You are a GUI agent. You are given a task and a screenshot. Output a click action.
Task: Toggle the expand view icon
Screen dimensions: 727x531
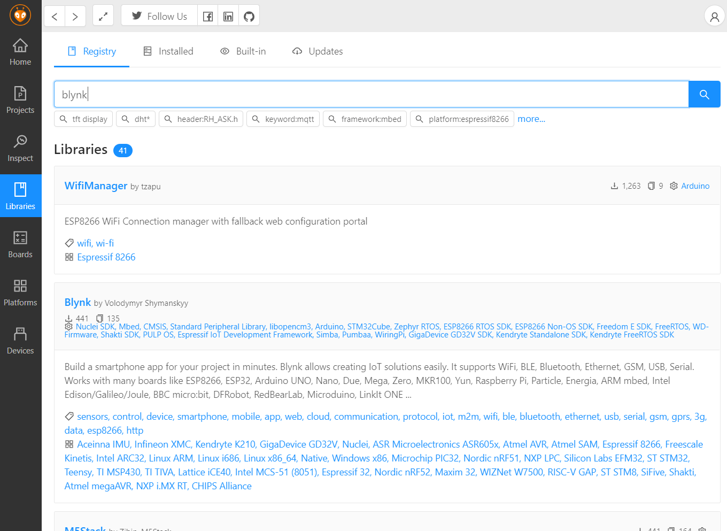point(103,16)
